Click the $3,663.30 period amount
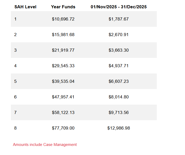Viewport: 185px width, 155px height. [x=119, y=50]
